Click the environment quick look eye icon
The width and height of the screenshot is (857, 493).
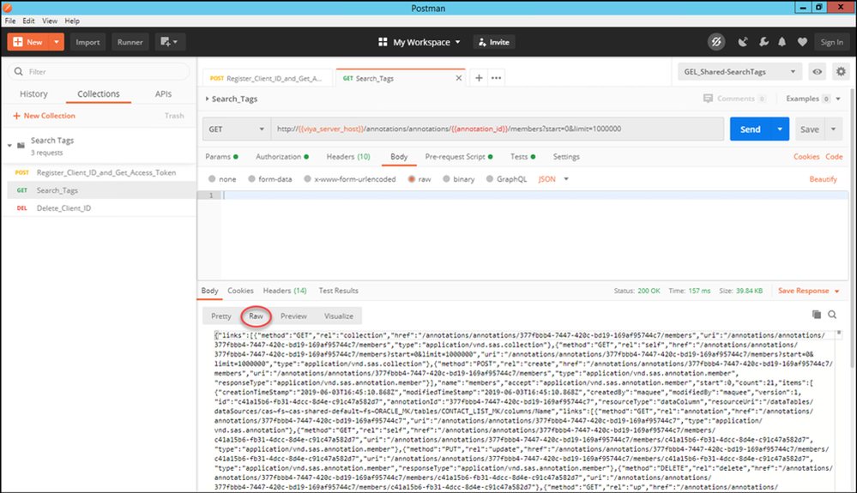click(x=817, y=71)
